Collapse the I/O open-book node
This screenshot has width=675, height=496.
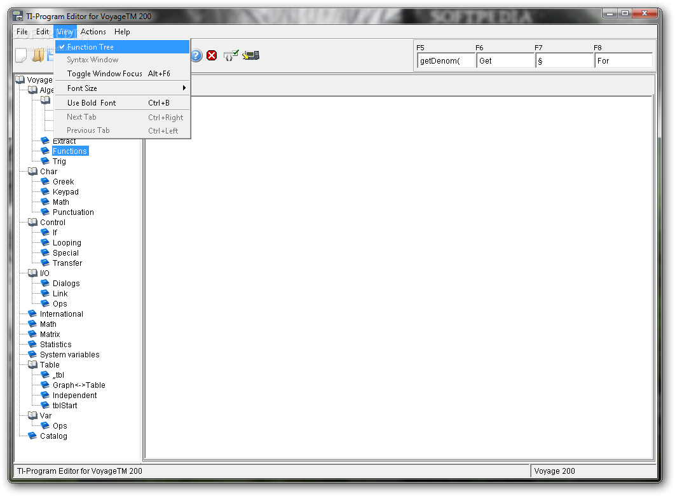click(32, 273)
